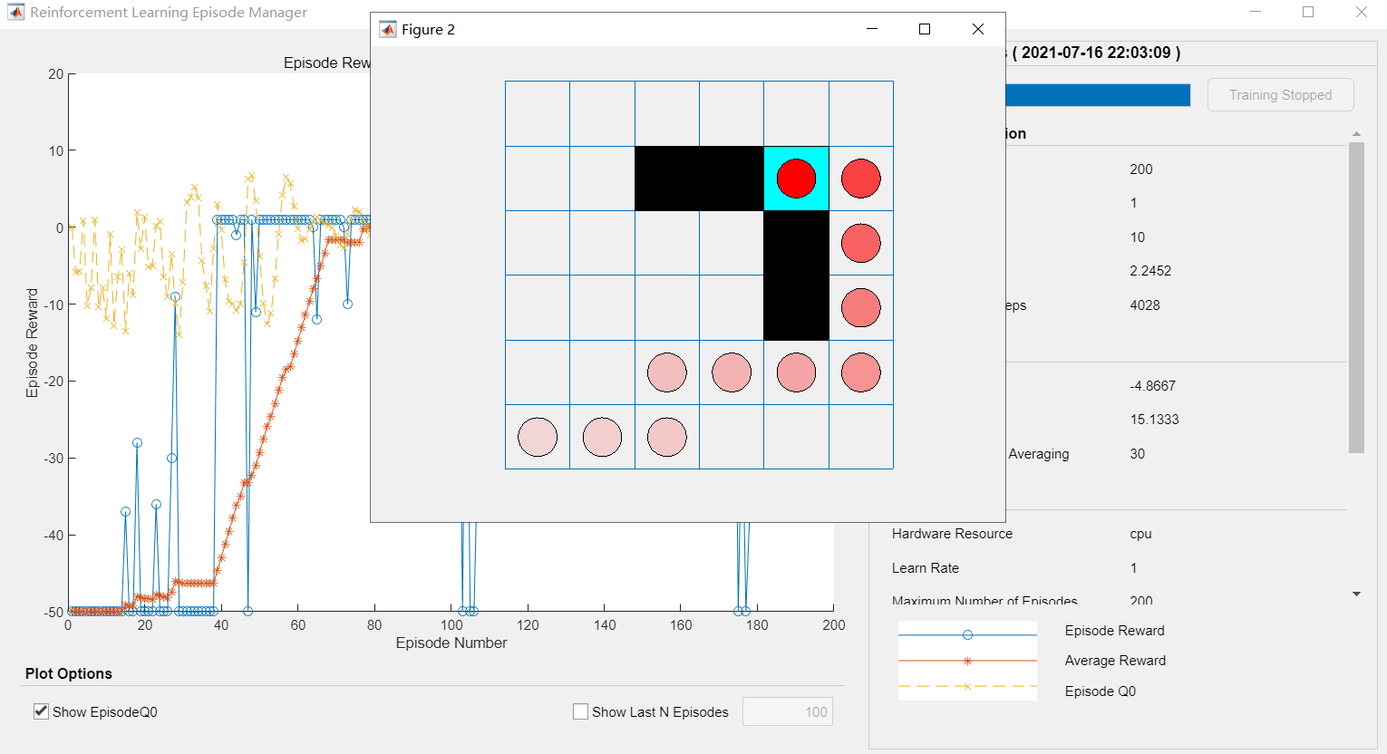Click the N episodes input field showing 100
The height and width of the screenshot is (754, 1387).
[x=787, y=711]
